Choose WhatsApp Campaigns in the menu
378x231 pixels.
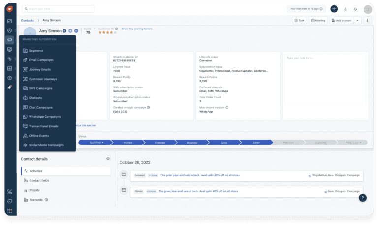[44, 116]
